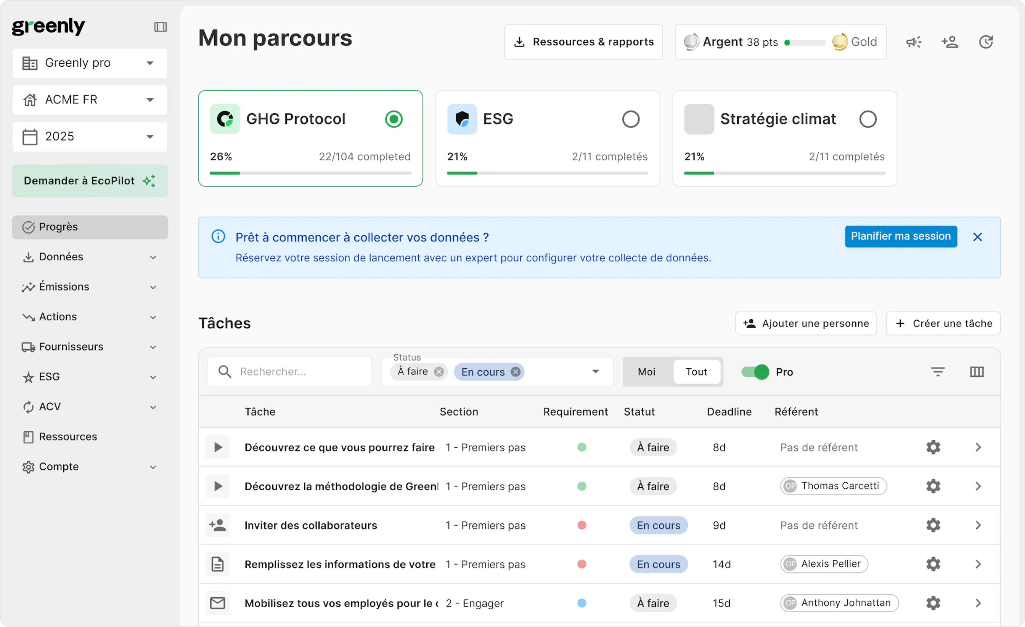Toggle the Pro switch off
The image size is (1025, 627).
pyautogui.click(x=755, y=372)
